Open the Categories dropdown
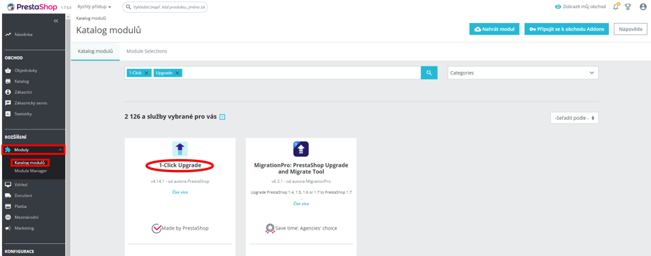 click(523, 72)
